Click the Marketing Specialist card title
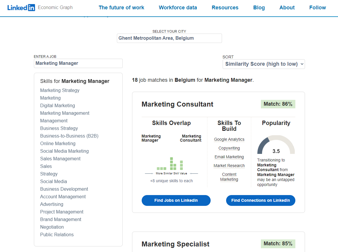The width and height of the screenshot is (338, 252). coord(176,244)
